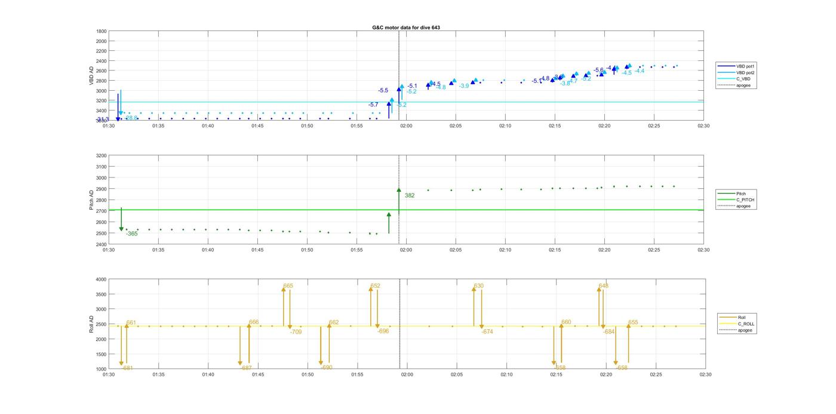Click the roll move label '-696'
This screenshot has height=414, width=836.
[x=383, y=331]
